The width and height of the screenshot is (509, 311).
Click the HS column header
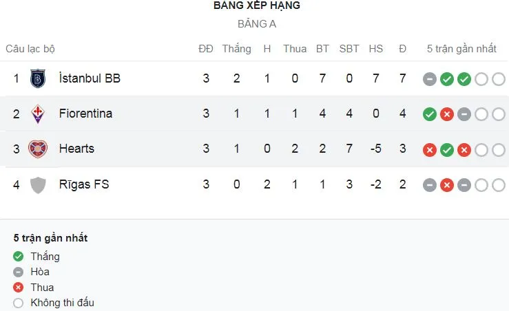pyautogui.click(x=375, y=49)
